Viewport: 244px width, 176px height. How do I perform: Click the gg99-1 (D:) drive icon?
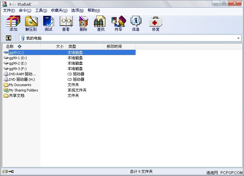coord(6,58)
